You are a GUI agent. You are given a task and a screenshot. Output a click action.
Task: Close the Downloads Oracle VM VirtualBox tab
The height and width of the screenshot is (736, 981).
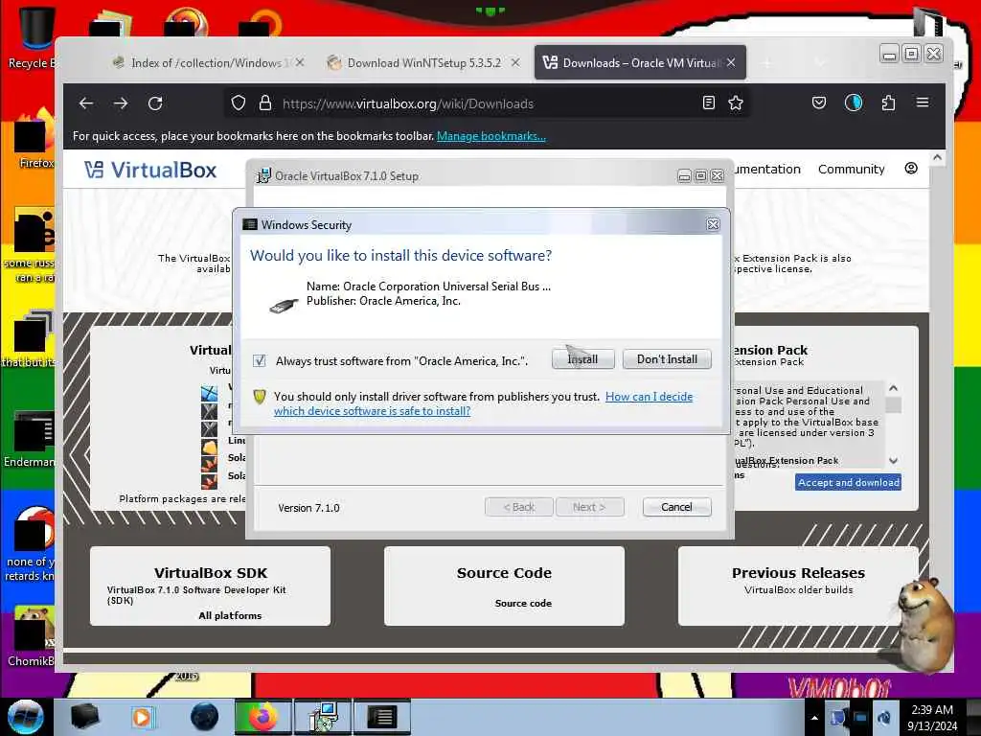(x=731, y=62)
